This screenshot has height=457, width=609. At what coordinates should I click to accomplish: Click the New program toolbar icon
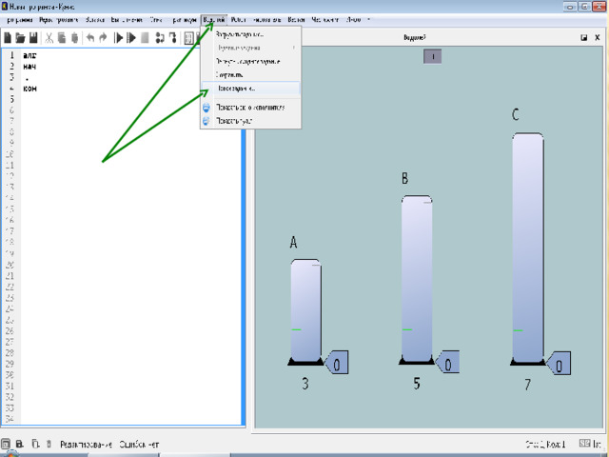(8, 38)
